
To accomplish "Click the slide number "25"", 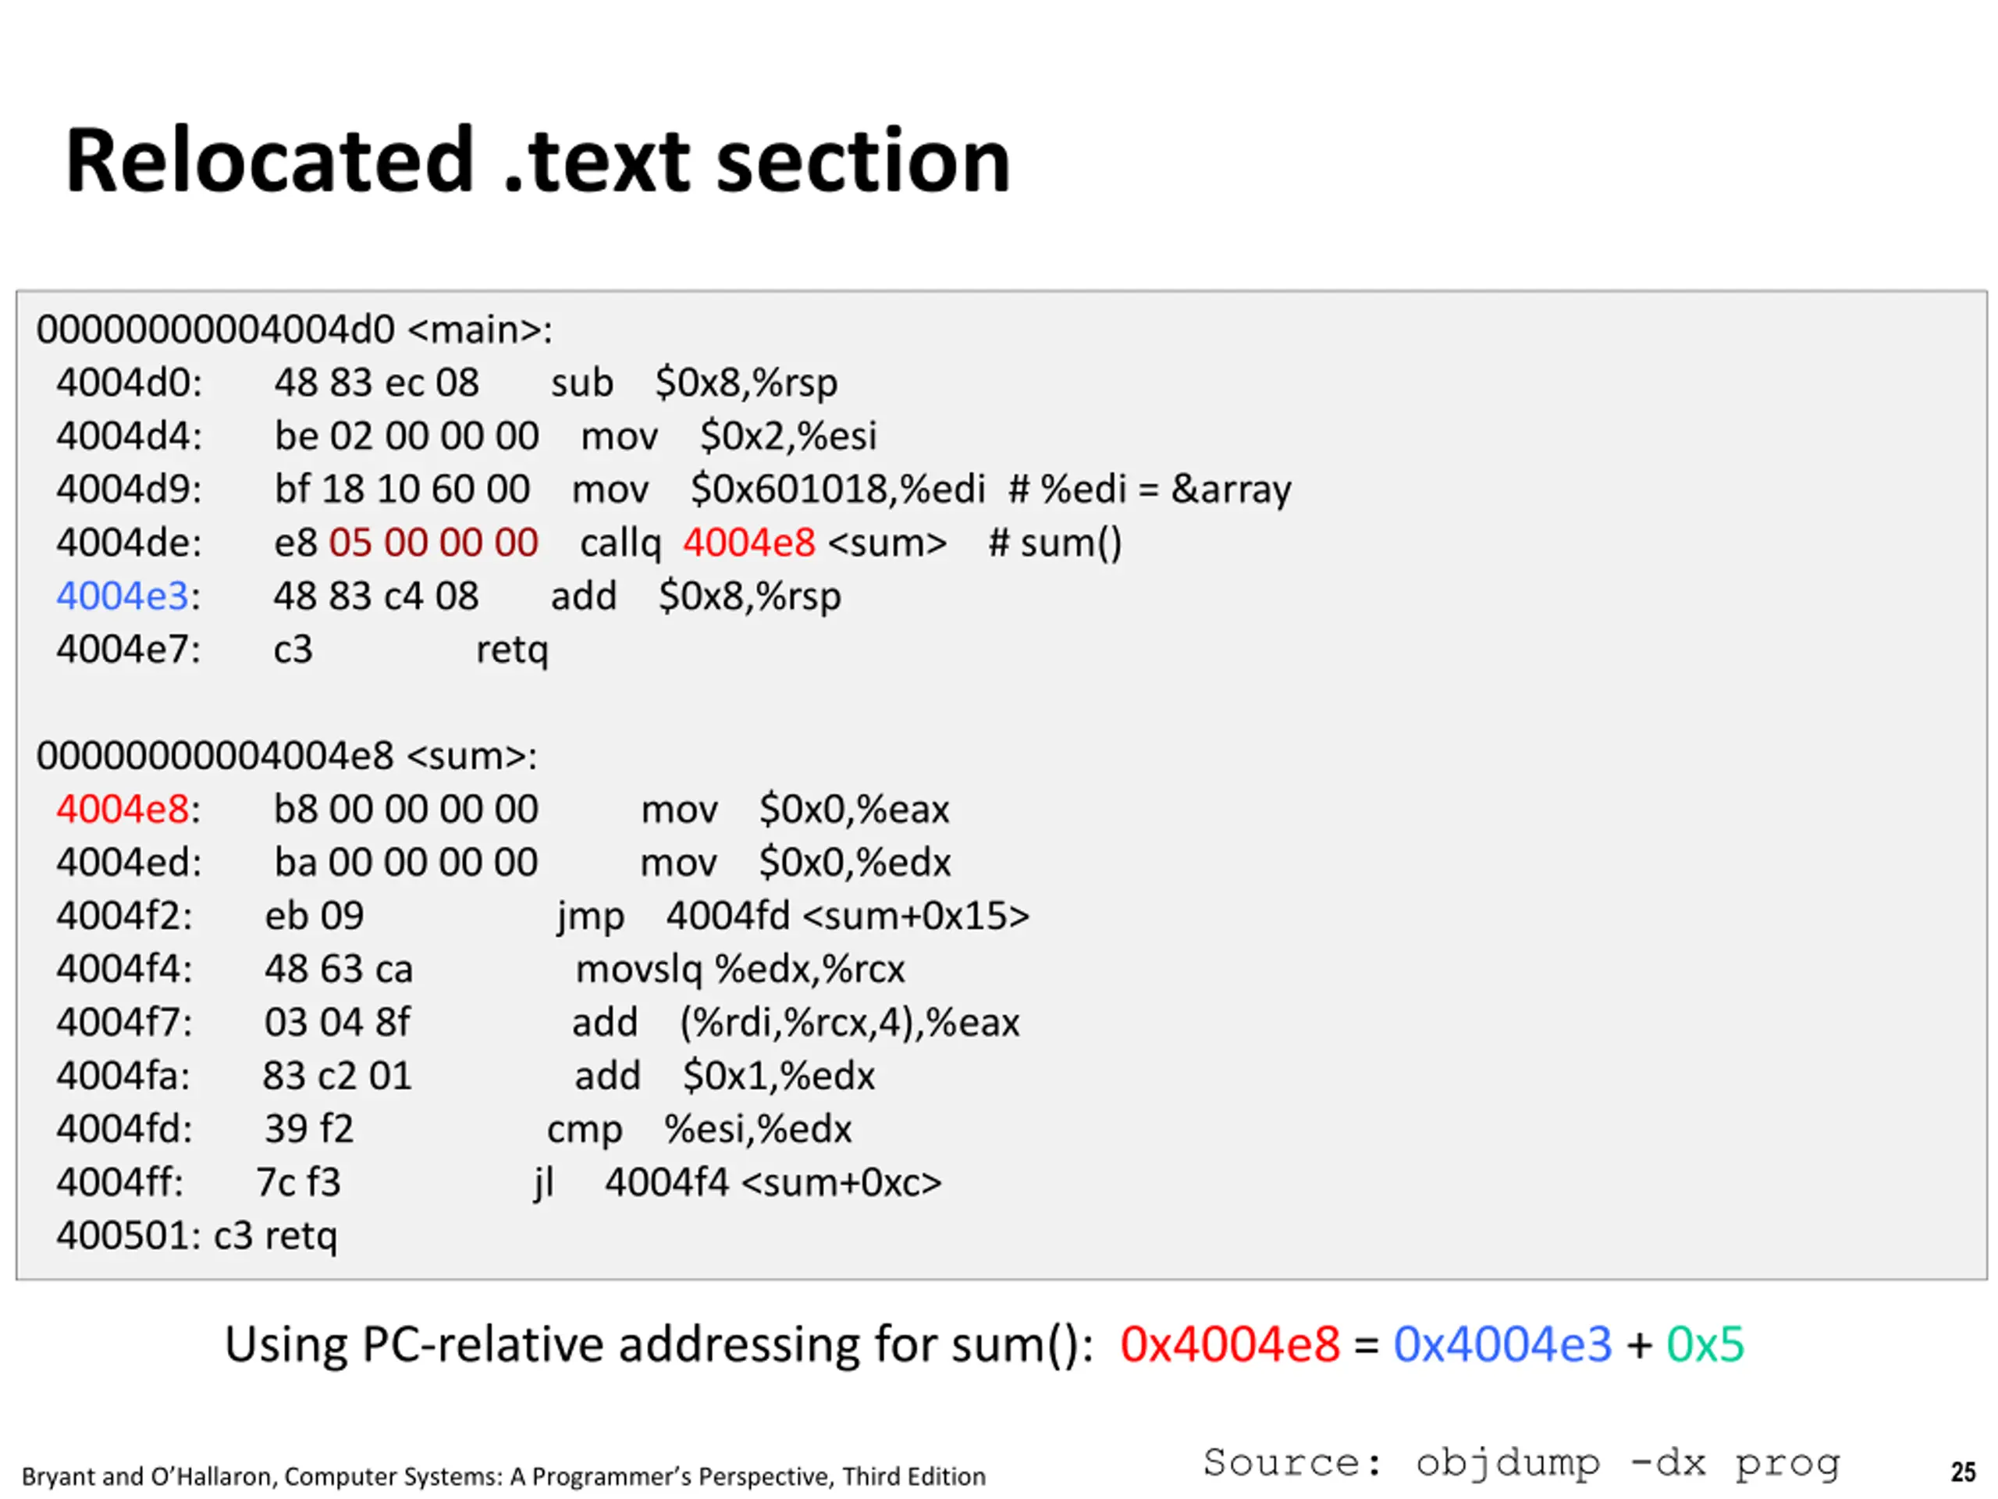I will tap(1963, 1472).
